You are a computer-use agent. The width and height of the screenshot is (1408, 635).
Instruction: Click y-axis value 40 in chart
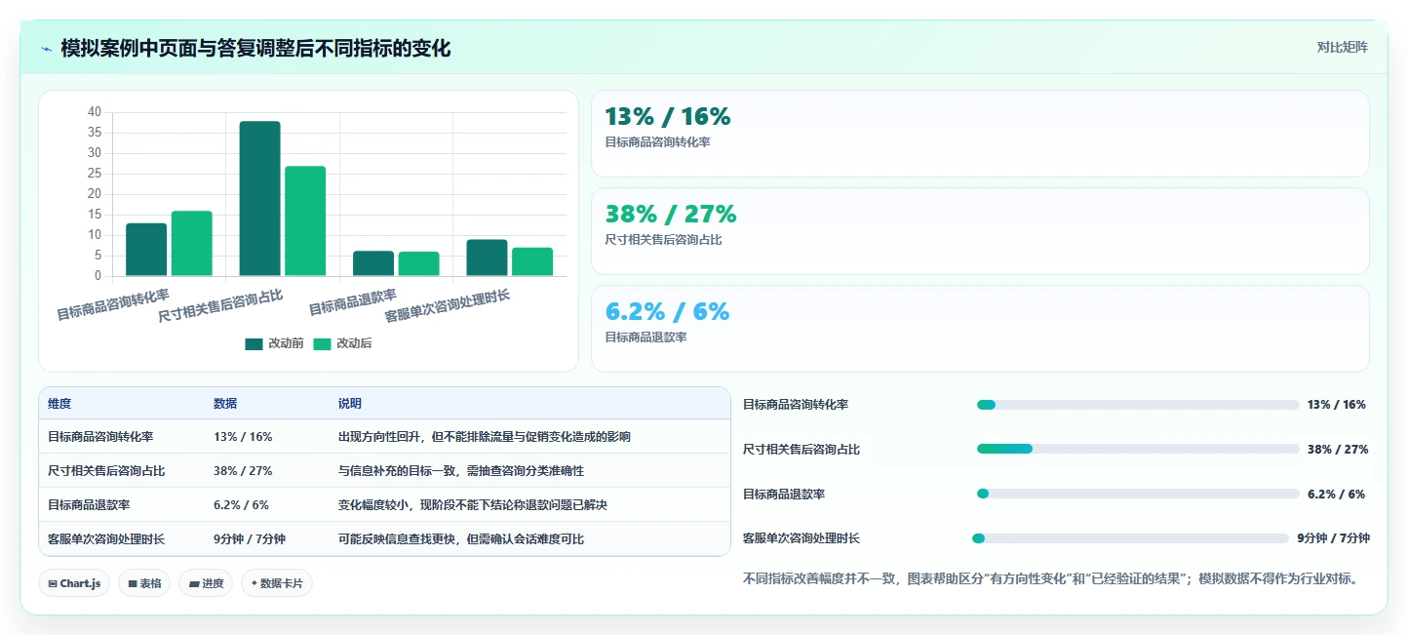pos(95,112)
